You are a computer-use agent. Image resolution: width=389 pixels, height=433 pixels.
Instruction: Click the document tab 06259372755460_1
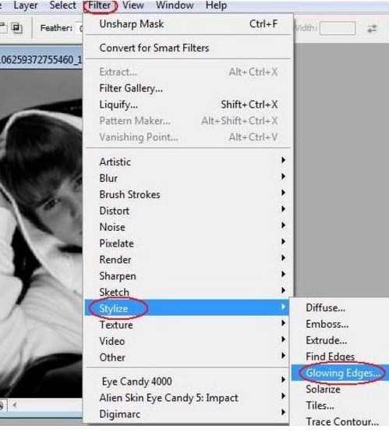pos(41,60)
